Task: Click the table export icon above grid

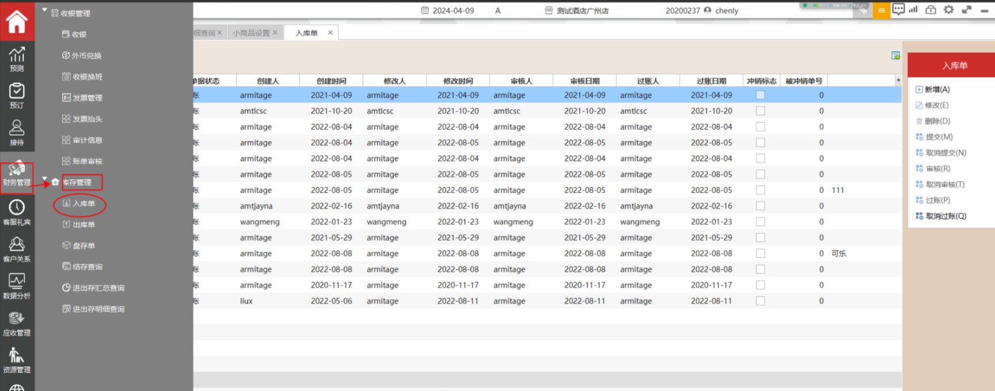Action: pos(895,56)
